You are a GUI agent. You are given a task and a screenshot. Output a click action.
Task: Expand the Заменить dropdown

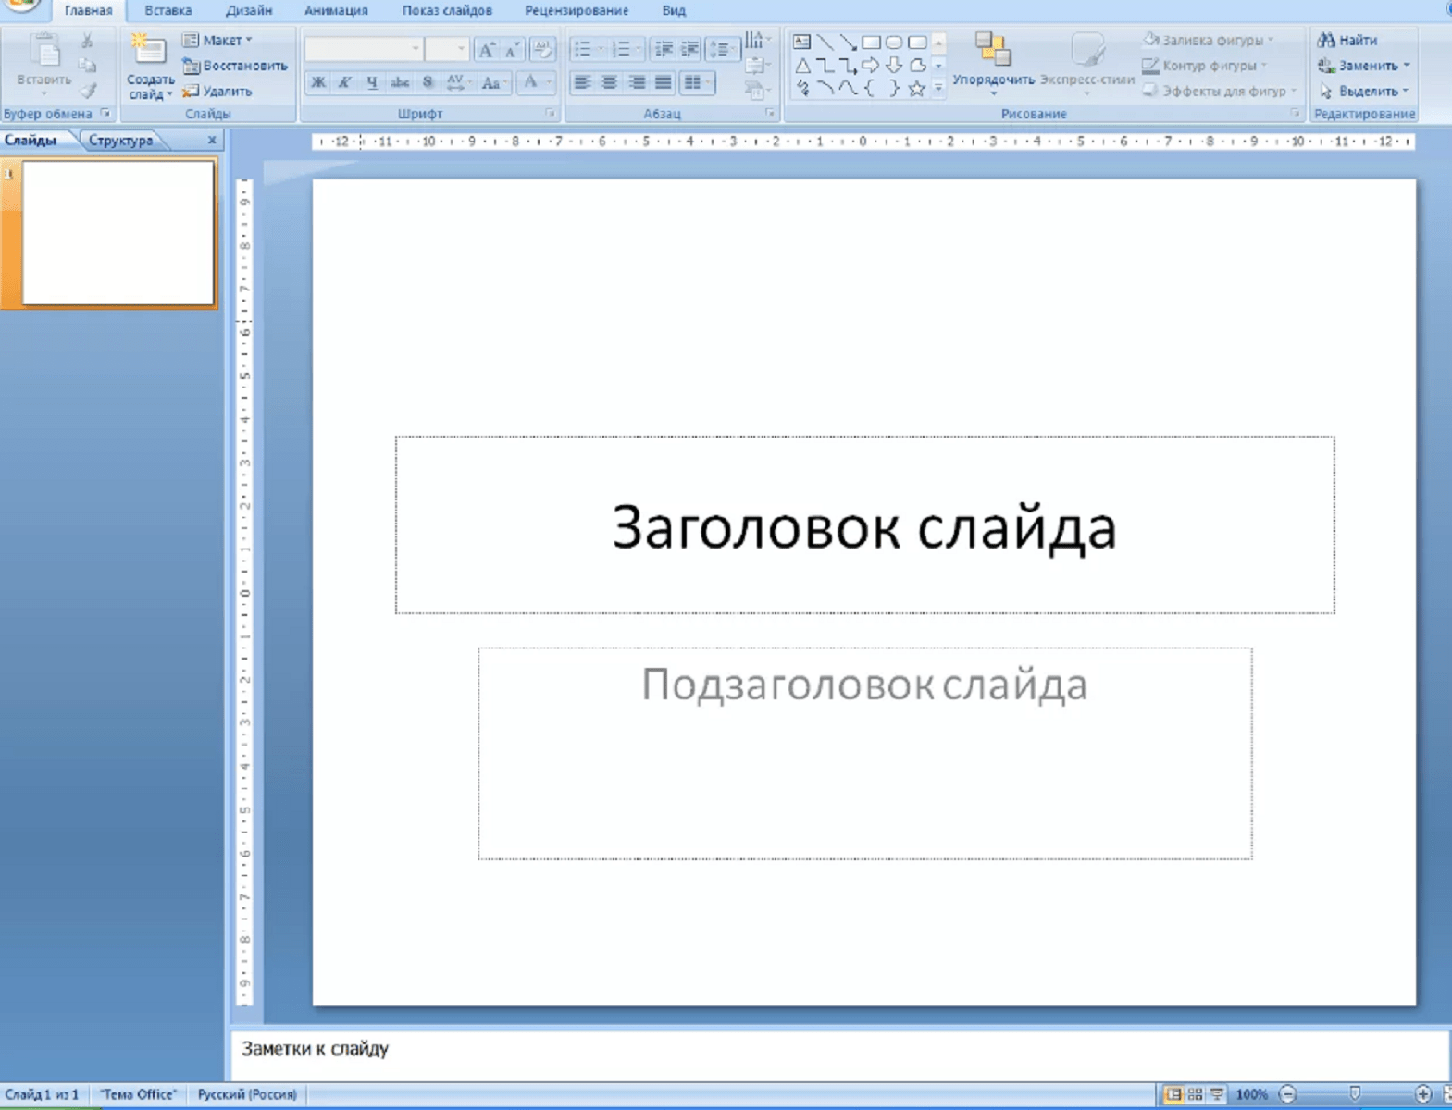pos(1406,66)
